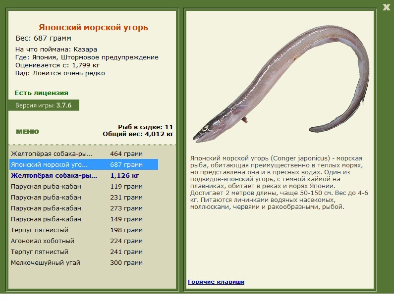The width and height of the screenshot is (394, 304).
Task: Click the Японский морской угорь title heading
Action: point(93,27)
